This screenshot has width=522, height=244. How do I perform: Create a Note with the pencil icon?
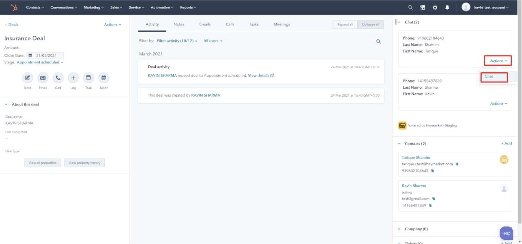coord(27,78)
